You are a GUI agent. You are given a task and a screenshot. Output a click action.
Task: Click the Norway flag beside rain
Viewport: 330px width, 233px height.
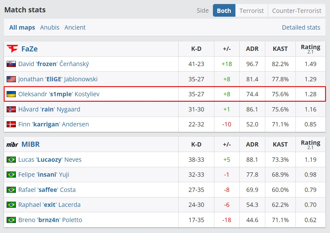tap(11, 109)
